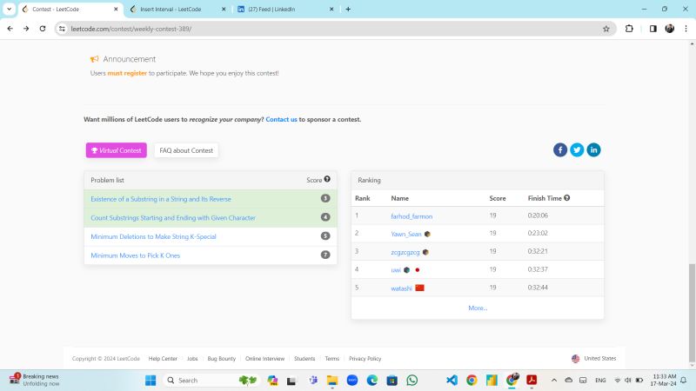Open the Online Interview footer link
The image size is (696, 391).
pos(264,359)
